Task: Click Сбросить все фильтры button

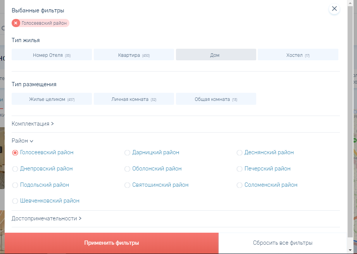Action: 283,243
